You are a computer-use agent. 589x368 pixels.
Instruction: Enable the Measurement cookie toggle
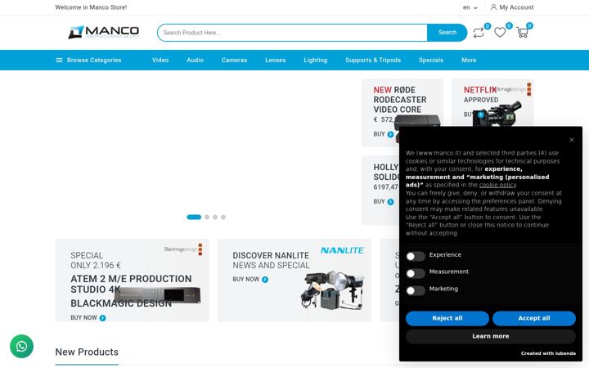(416, 273)
